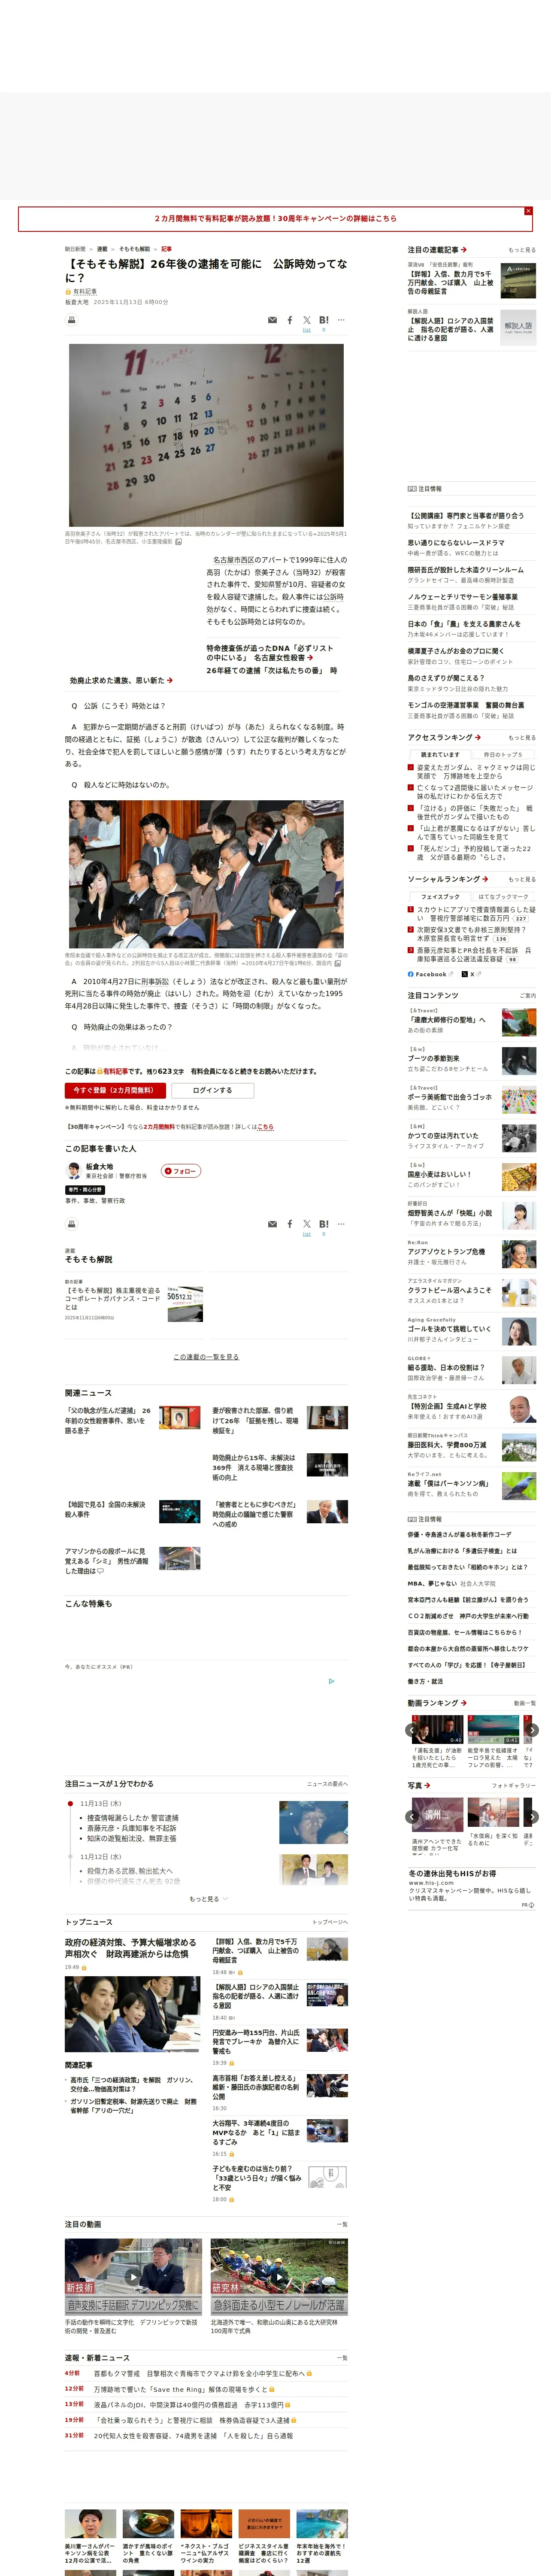The width and height of the screenshot is (551, 2576).
Task: Open トップページへ link in トップニュース
Action: pyautogui.click(x=330, y=1922)
